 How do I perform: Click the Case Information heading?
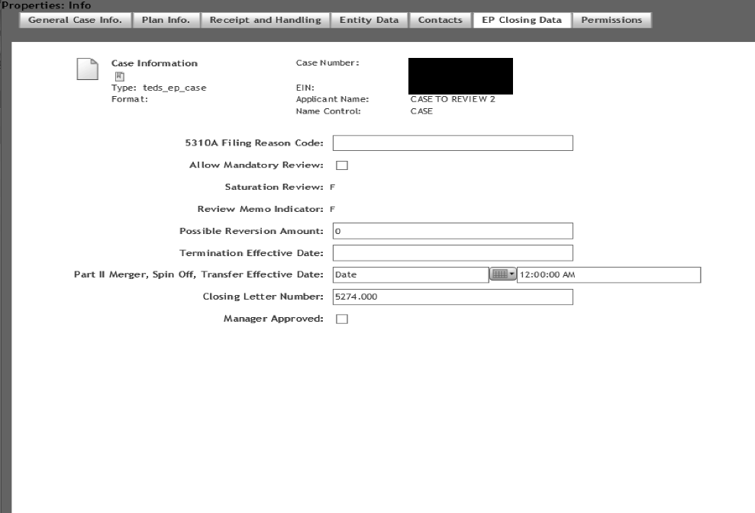(154, 63)
